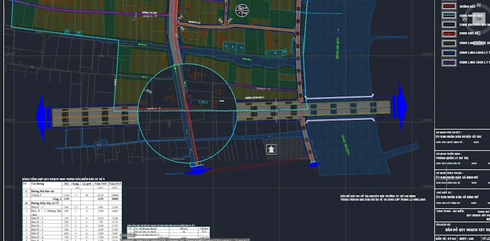This screenshot has width=490, height=241.
Task: Pick the red arrow RANH GIỚI legend swatch
Action: pos(449,34)
